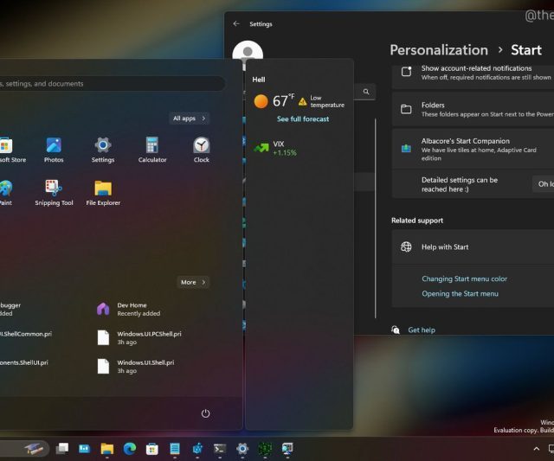Open Windows.UI.PCShell.pri recommended file
The height and width of the screenshot is (461, 554).
coord(139,338)
